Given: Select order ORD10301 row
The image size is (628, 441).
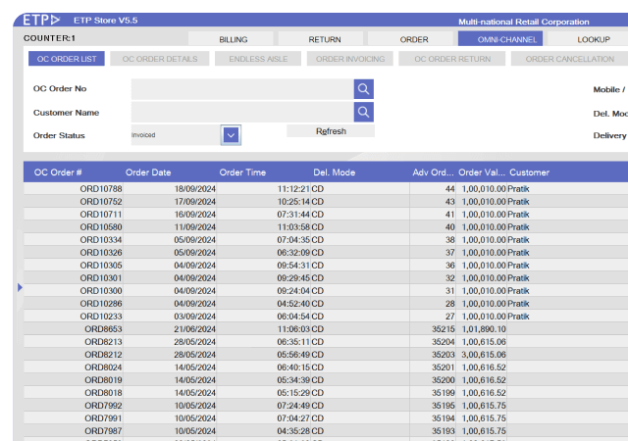Looking at the screenshot, I should (x=326, y=278).
